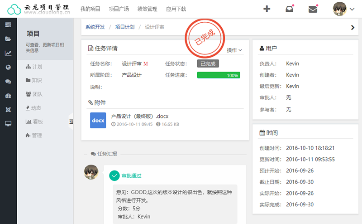Open 看板 in project menu

tap(34, 122)
